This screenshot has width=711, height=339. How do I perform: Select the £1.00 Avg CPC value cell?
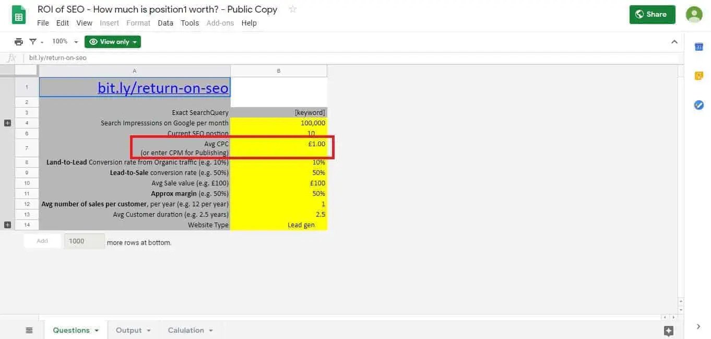[x=279, y=148]
